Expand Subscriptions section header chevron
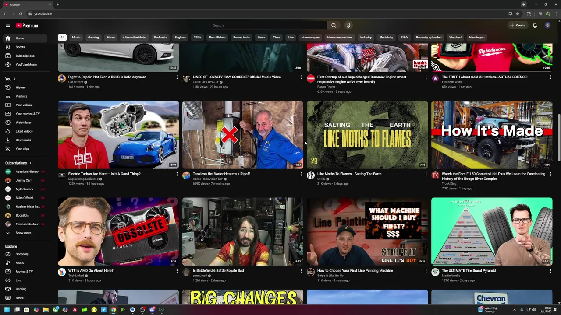 point(30,163)
